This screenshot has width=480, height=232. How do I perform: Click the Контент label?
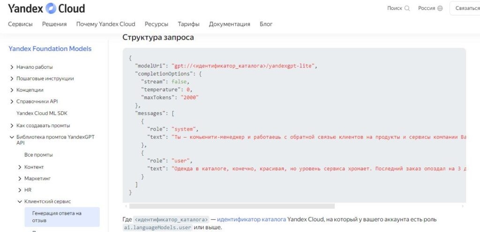tap(34, 167)
